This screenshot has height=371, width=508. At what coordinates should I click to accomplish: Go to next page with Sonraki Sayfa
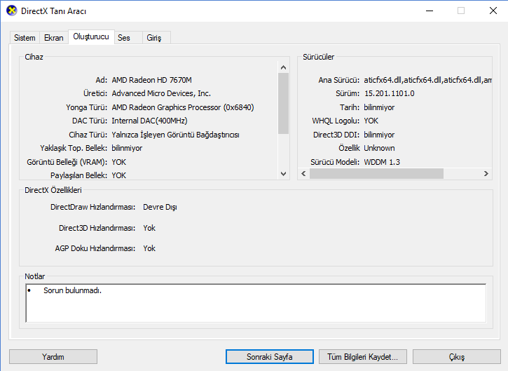[x=270, y=357]
